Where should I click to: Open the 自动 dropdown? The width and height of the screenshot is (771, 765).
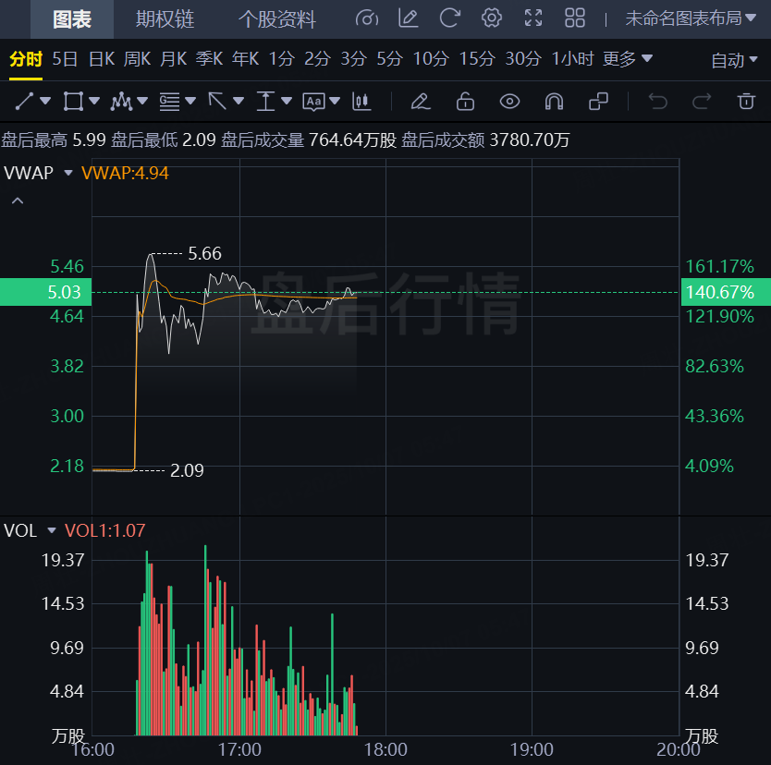coord(734,60)
